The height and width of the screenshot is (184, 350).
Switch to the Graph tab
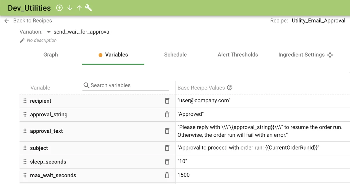[50, 55]
